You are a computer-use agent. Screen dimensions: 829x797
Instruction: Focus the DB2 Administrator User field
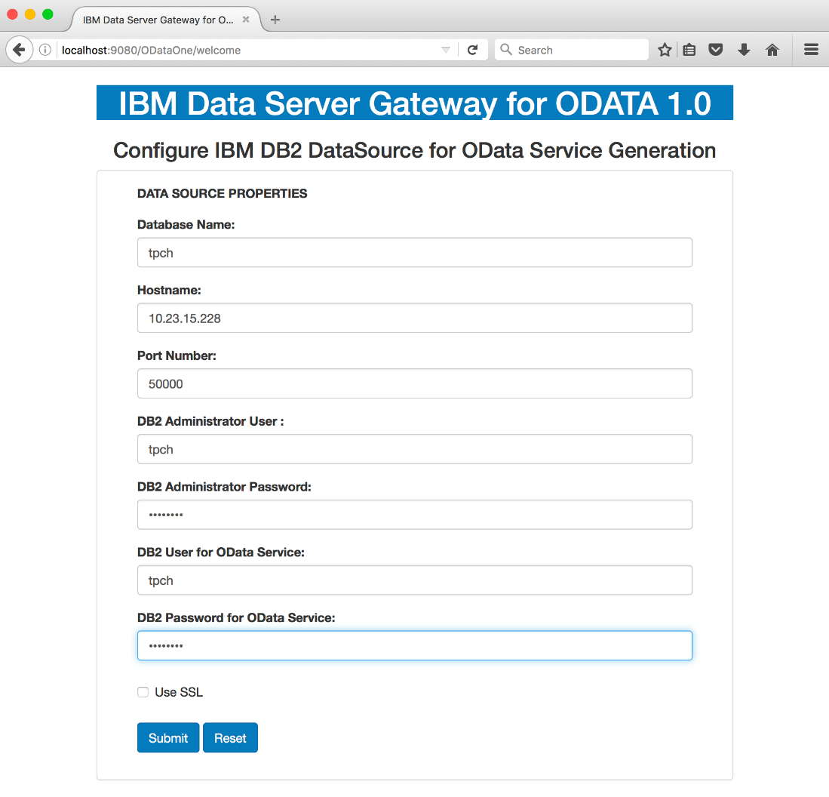[415, 449]
